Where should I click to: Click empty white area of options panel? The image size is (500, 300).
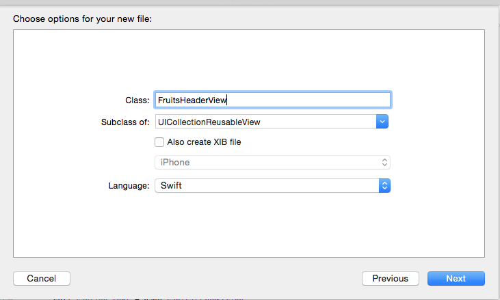click(249, 223)
